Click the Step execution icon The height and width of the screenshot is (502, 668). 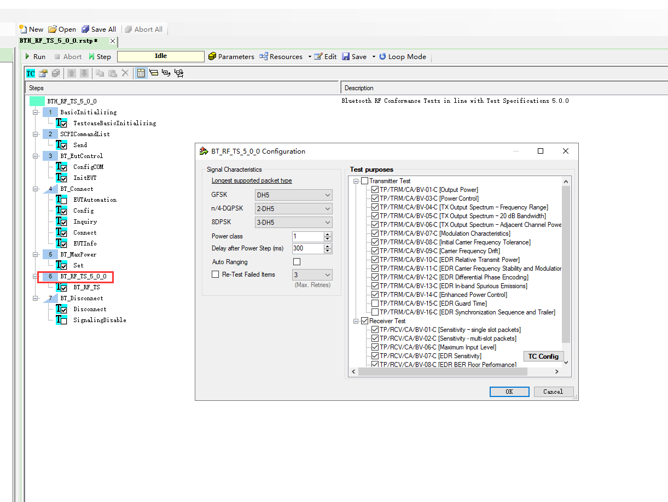[x=91, y=56]
